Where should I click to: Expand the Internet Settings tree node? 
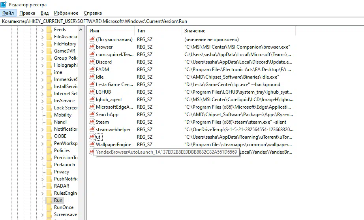[x=42, y=94]
